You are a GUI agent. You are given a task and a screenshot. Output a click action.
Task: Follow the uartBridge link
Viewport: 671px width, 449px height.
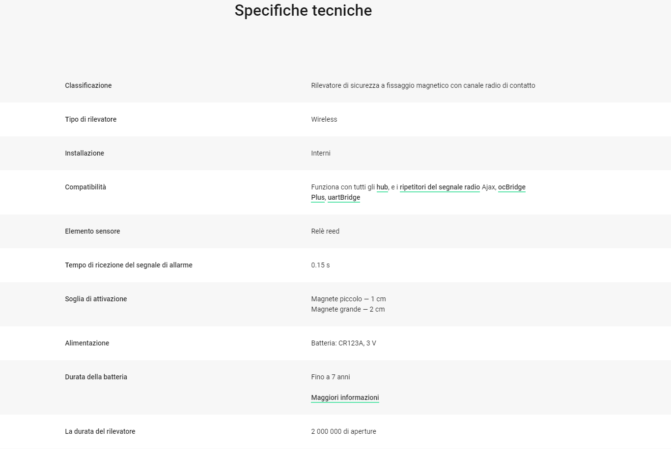click(x=344, y=197)
